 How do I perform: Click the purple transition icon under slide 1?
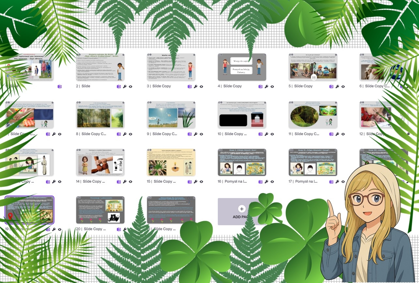pos(60,87)
